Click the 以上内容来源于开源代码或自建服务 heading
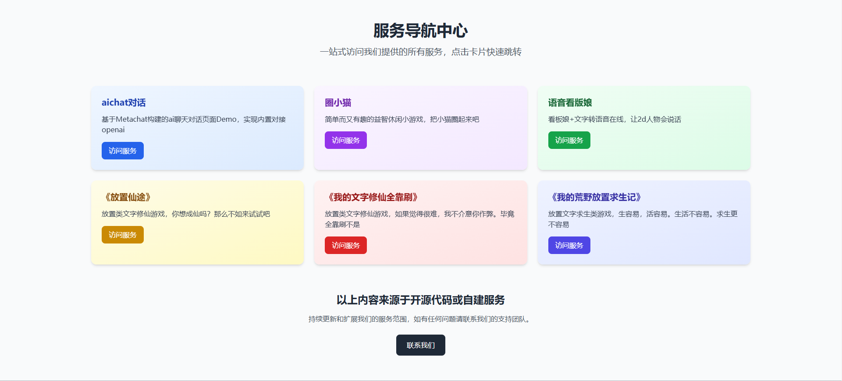The height and width of the screenshot is (381, 842). pyautogui.click(x=420, y=300)
